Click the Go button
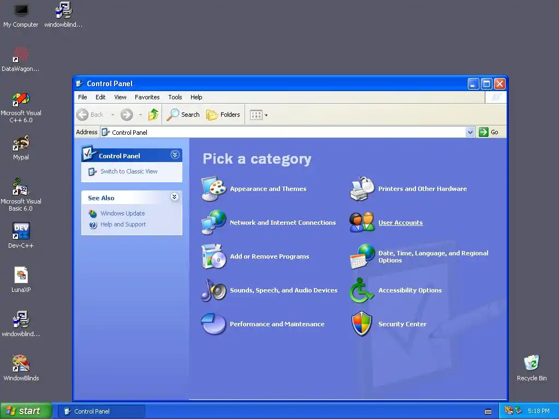The height and width of the screenshot is (419, 559). [x=489, y=132]
